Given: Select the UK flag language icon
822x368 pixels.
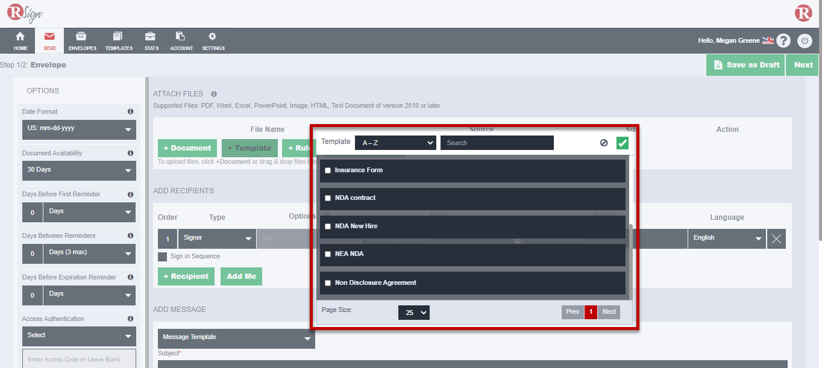Looking at the screenshot, I should pyautogui.click(x=768, y=40).
